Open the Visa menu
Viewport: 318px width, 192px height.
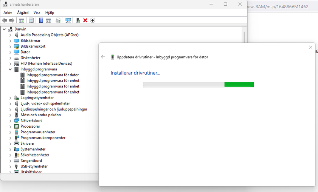click(x=37, y=12)
